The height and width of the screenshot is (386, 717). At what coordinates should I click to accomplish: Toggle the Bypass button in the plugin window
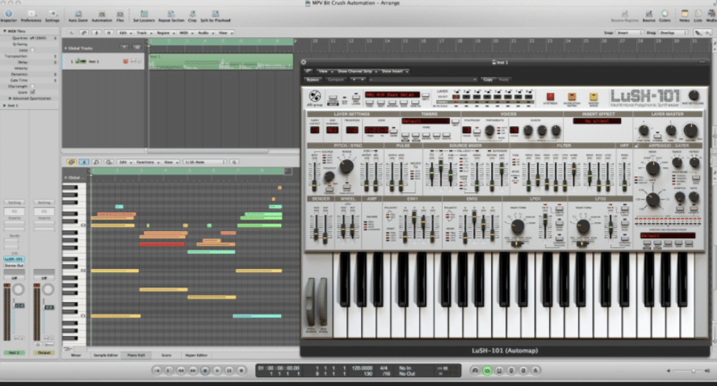312,80
